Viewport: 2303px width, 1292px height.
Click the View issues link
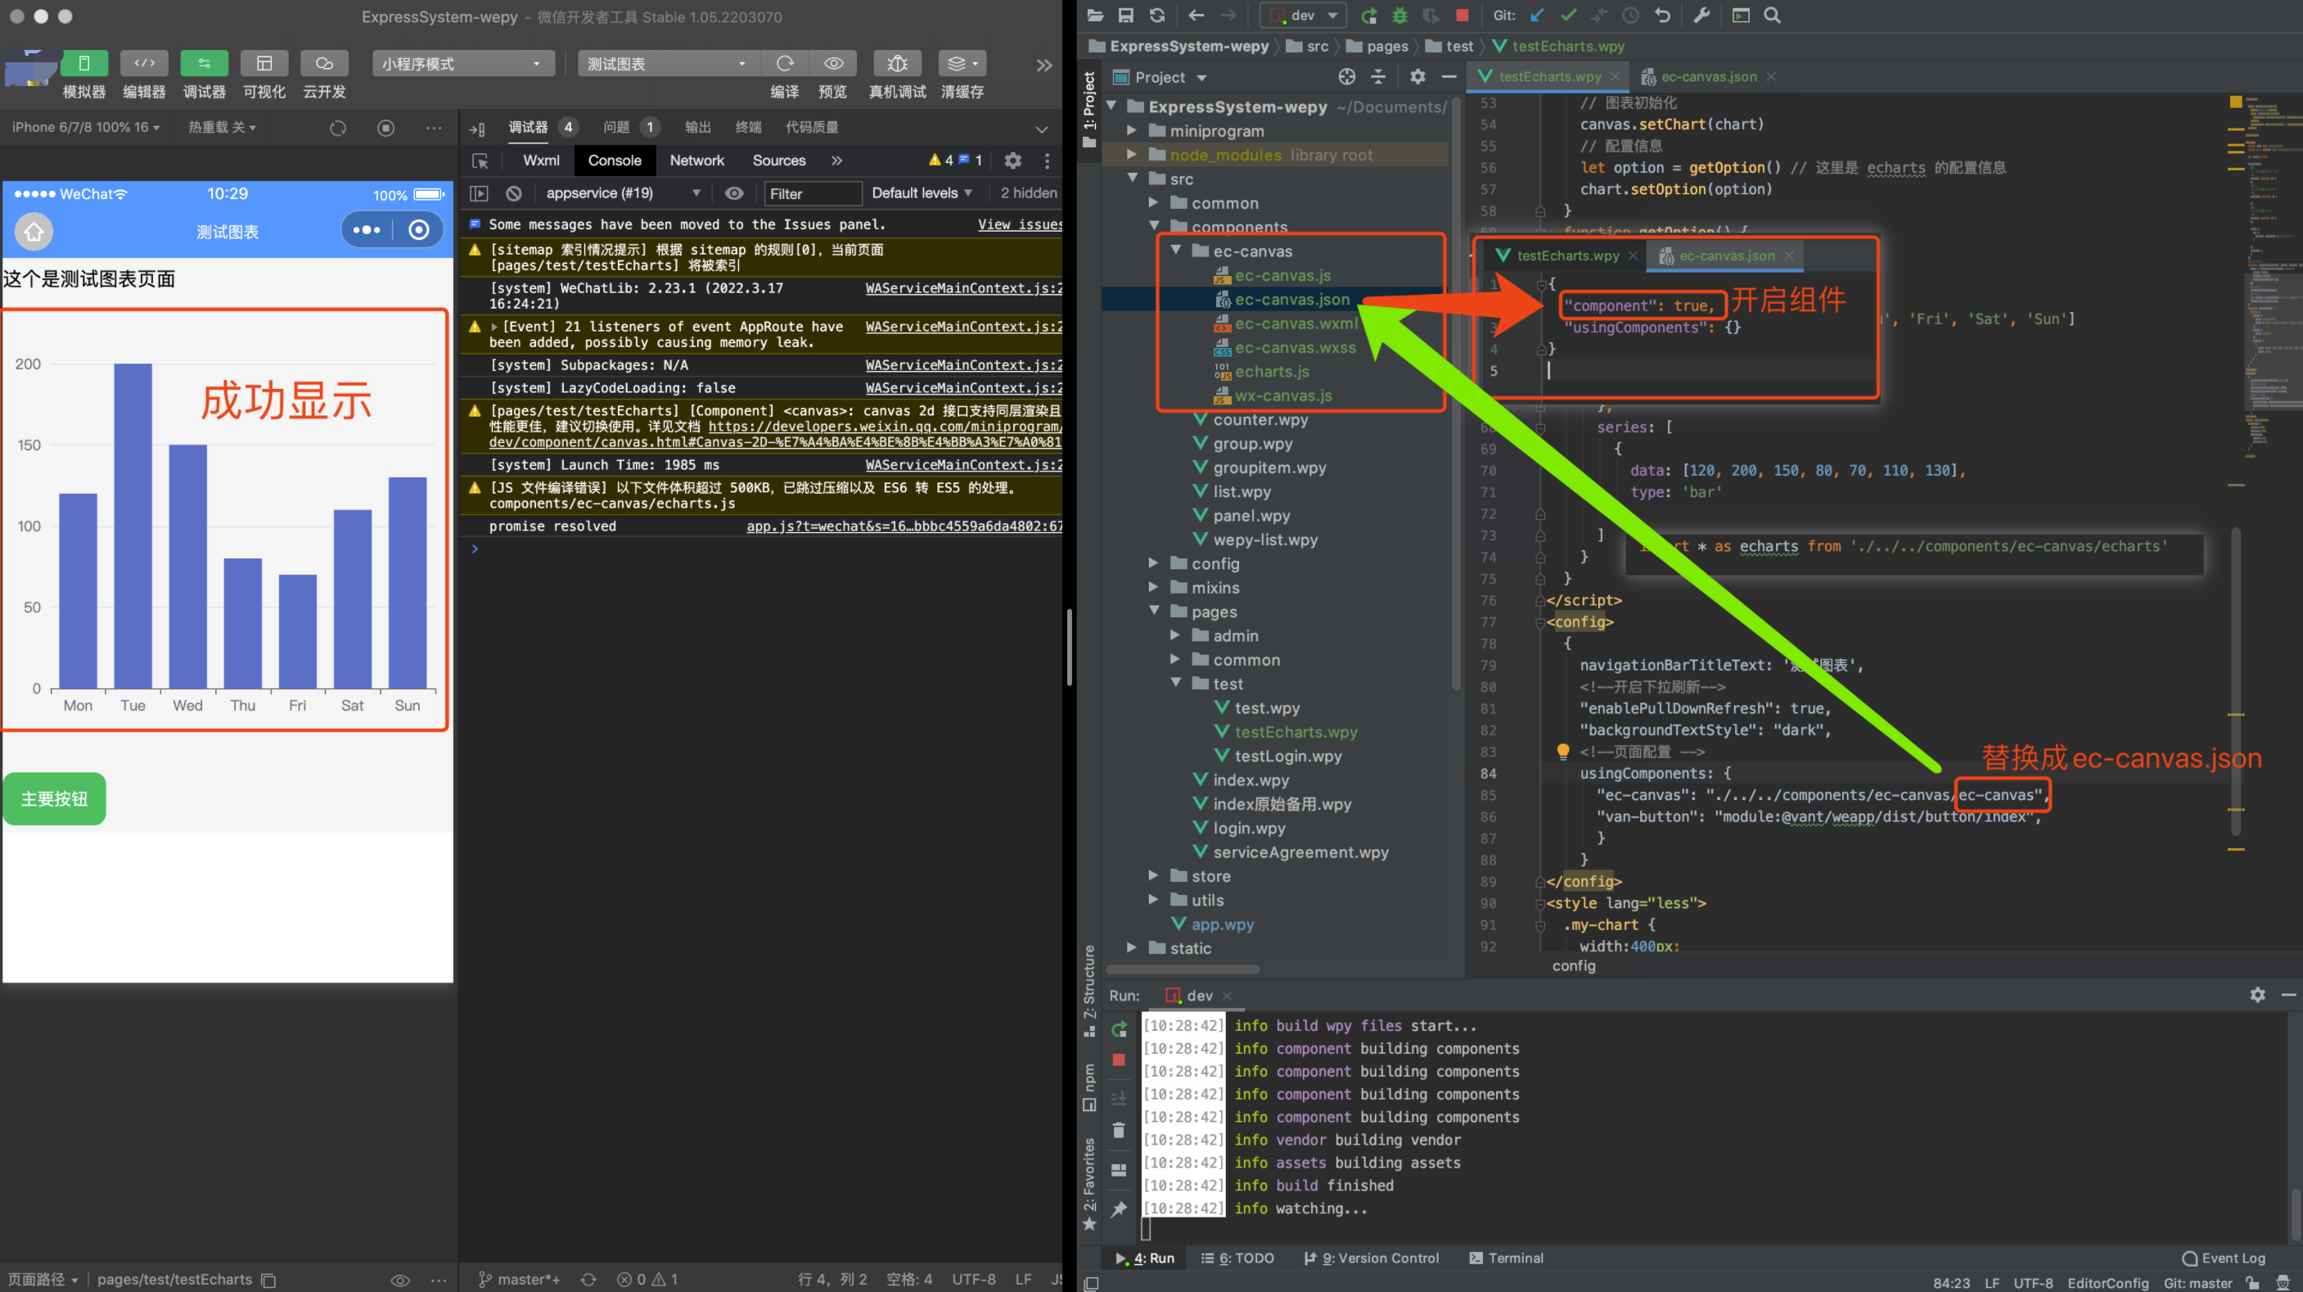(1019, 225)
